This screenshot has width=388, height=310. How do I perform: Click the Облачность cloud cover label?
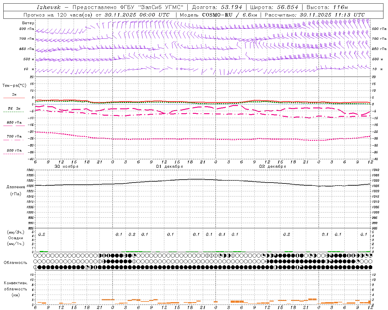[x=15, y=262]
